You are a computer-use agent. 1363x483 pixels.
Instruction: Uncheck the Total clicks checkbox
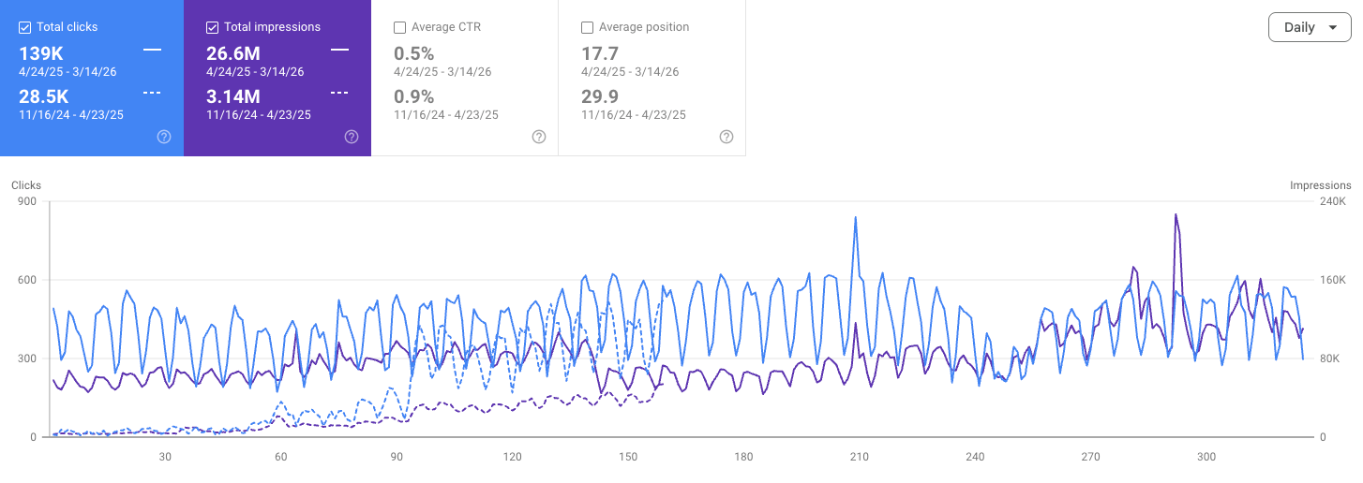(25, 27)
